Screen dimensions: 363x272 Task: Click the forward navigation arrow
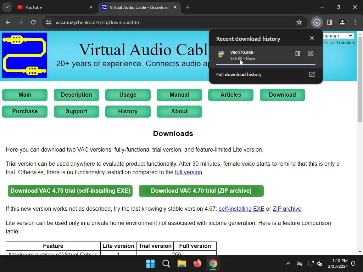21,22
